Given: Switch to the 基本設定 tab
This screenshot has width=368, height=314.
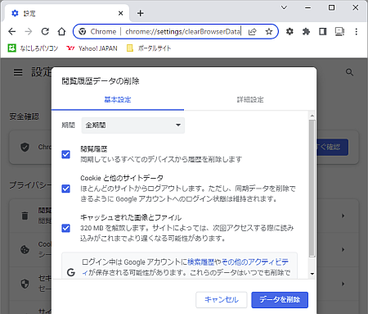Looking at the screenshot, I should pyautogui.click(x=118, y=100).
